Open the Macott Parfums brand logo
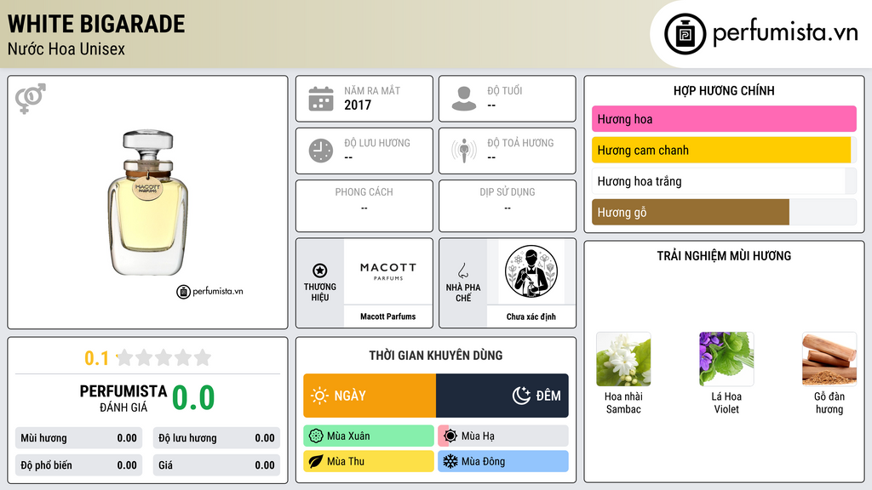 click(388, 271)
